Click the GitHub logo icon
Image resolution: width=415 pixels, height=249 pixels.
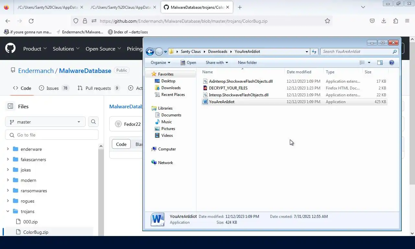pos(10,49)
